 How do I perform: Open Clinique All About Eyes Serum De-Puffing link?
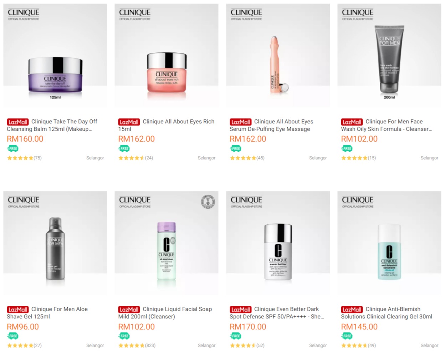point(271,125)
